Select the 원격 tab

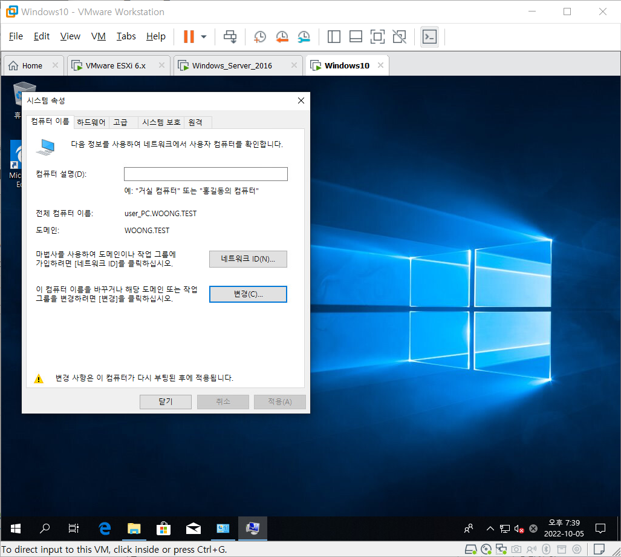point(195,122)
